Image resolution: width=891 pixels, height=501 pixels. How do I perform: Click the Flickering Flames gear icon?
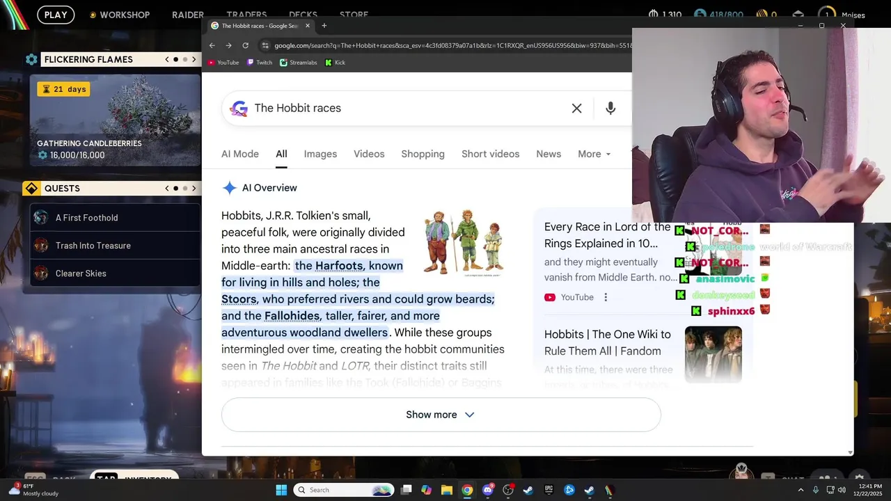(31, 60)
